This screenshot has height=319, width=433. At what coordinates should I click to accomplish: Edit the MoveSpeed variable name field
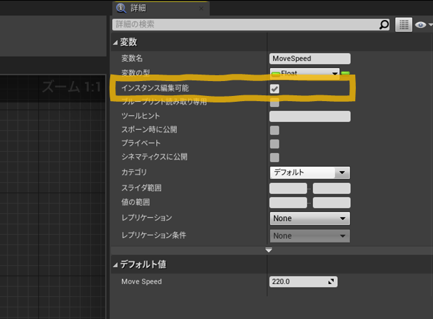click(x=310, y=58)
